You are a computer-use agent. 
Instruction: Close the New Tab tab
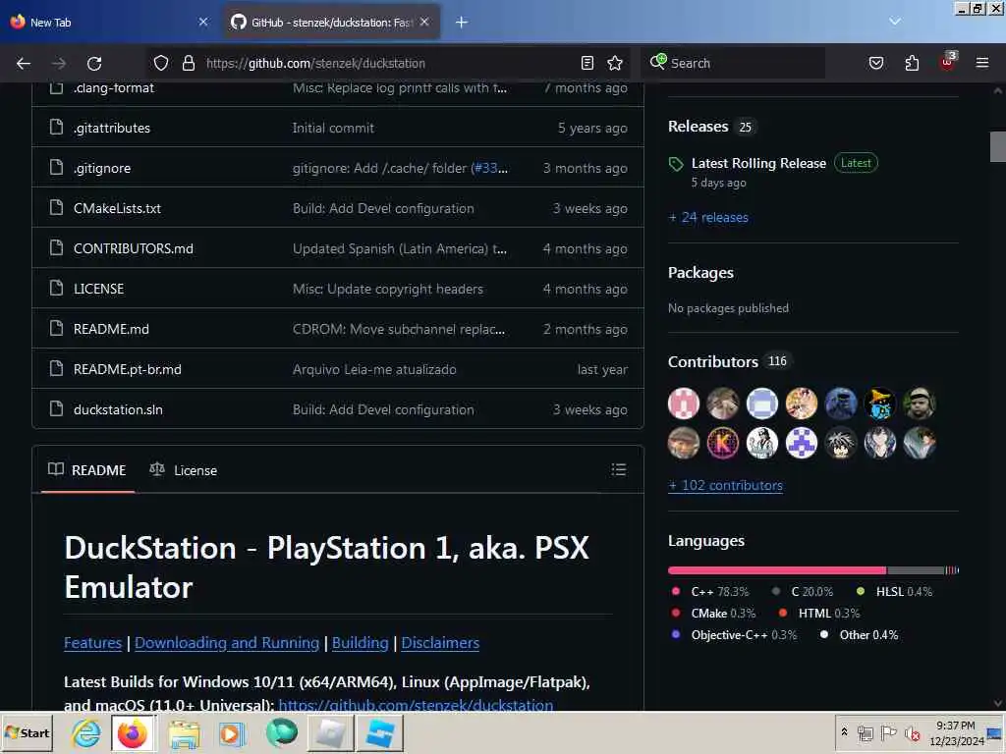click(202, 22)
